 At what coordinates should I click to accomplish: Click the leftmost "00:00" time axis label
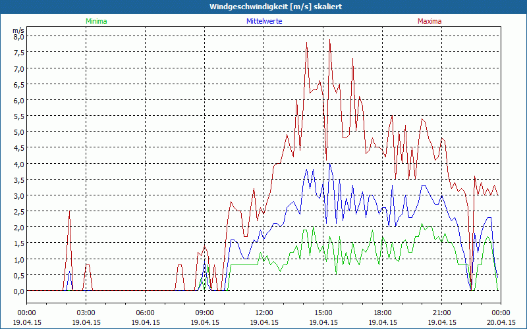(26, 313)
